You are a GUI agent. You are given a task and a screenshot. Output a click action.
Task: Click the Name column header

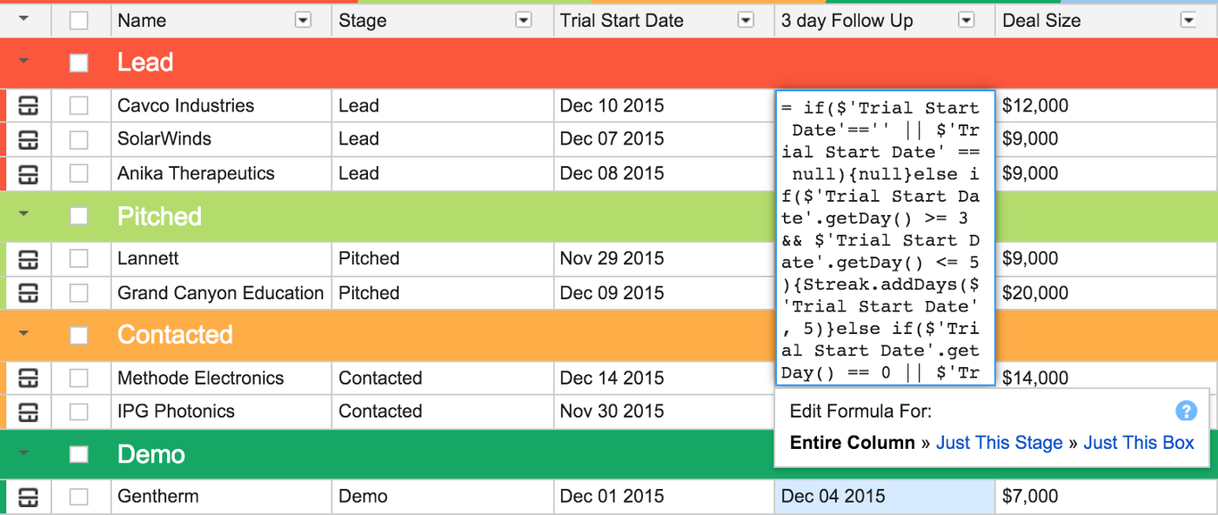(221, 21)
